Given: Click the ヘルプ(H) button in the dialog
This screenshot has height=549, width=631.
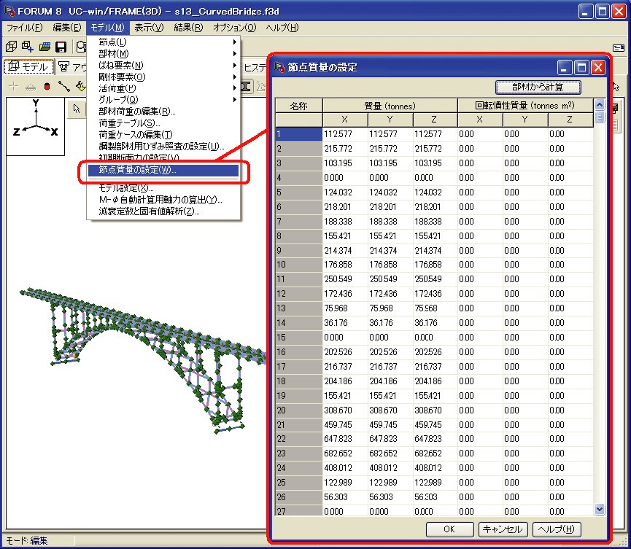Looking at the screenshot, I should (557, 529).
